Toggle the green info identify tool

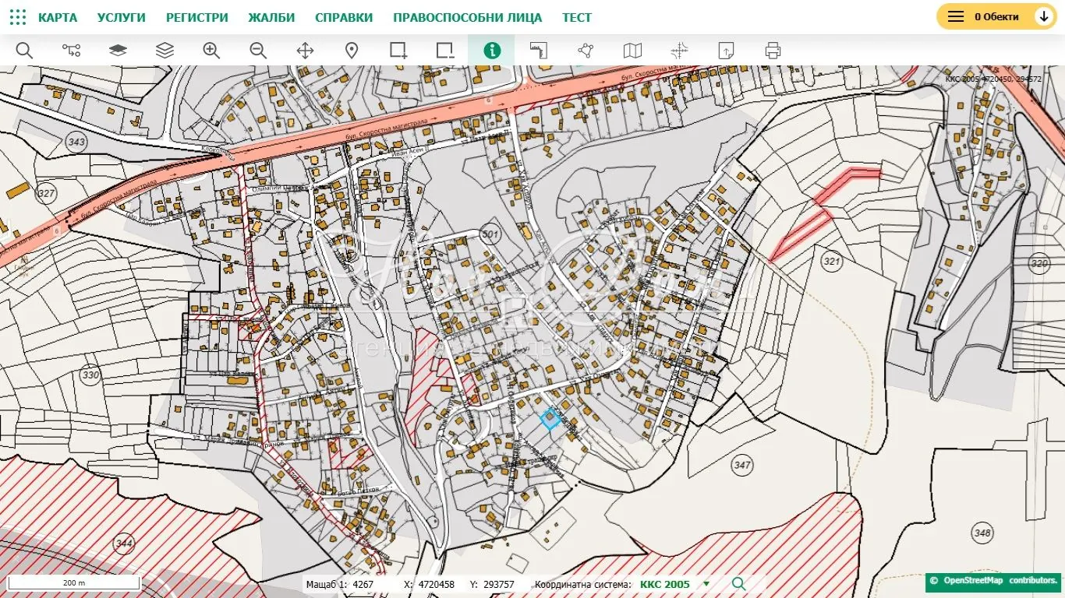[x=492, y=51]
